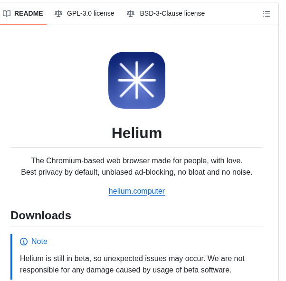This screenshot has width=286, height=281.
Task: Expand the README outline list button
Action: [267, 14]
